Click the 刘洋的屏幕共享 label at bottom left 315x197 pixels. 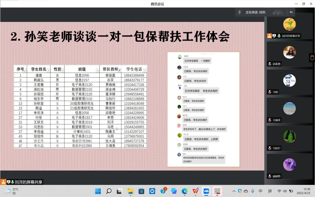[x=28, y=182]
